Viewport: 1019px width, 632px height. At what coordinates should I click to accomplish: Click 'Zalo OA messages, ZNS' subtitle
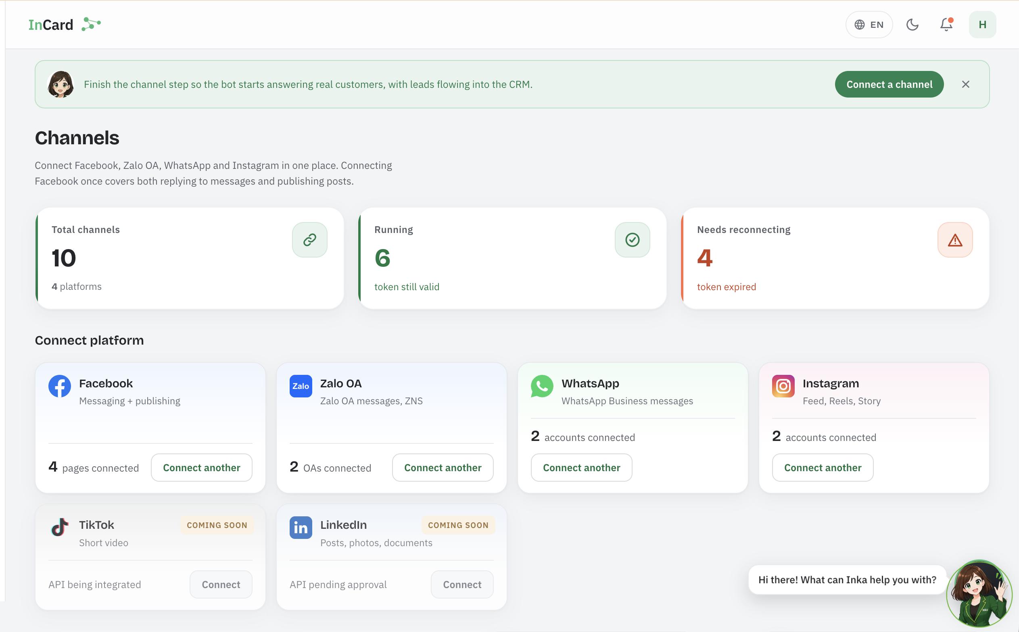coord(372,401)
